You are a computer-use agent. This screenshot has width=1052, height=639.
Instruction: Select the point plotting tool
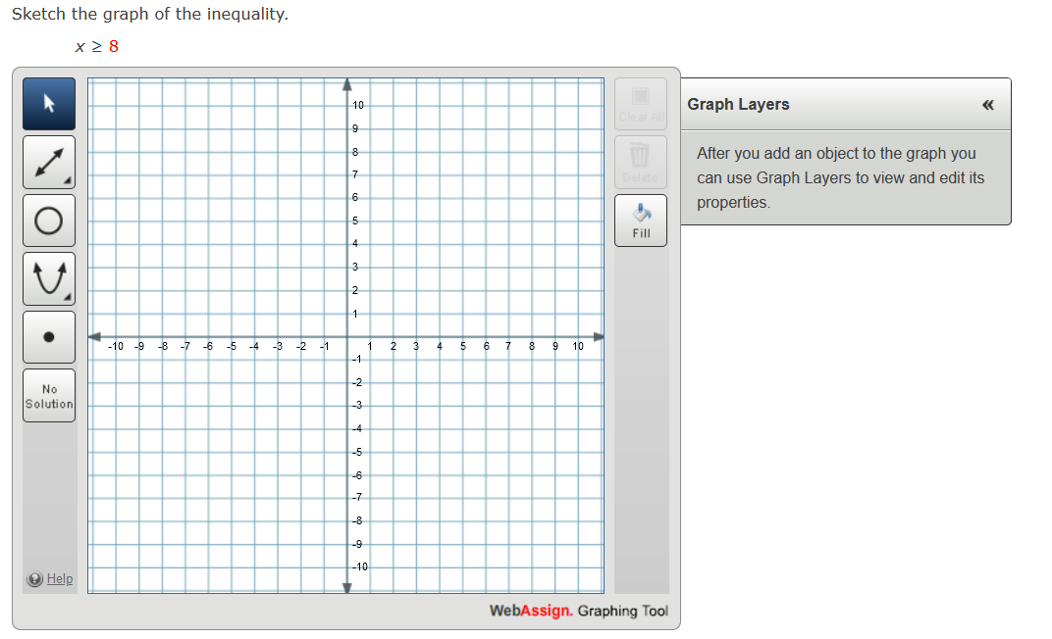pos(48,336)
